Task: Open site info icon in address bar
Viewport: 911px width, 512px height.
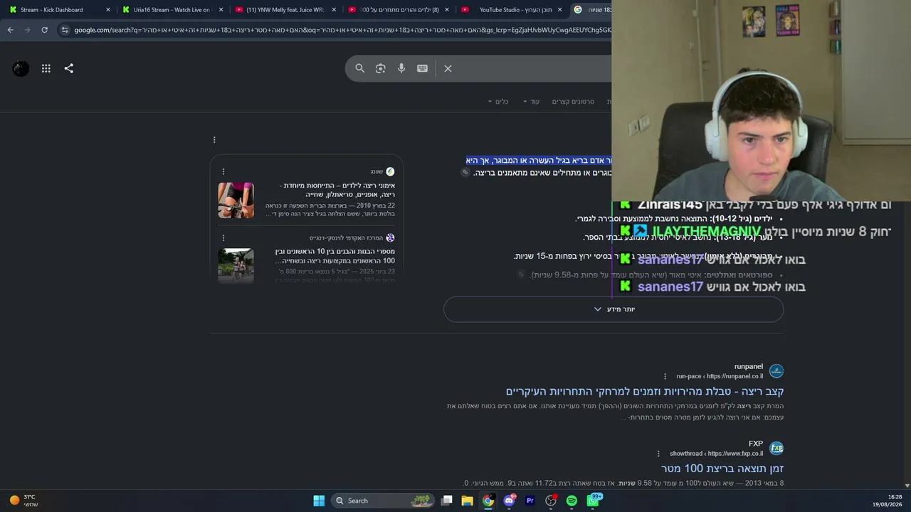Action: click(65, 30)
